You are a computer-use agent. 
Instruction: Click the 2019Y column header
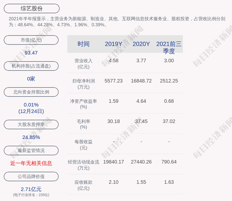coord(114,44)
